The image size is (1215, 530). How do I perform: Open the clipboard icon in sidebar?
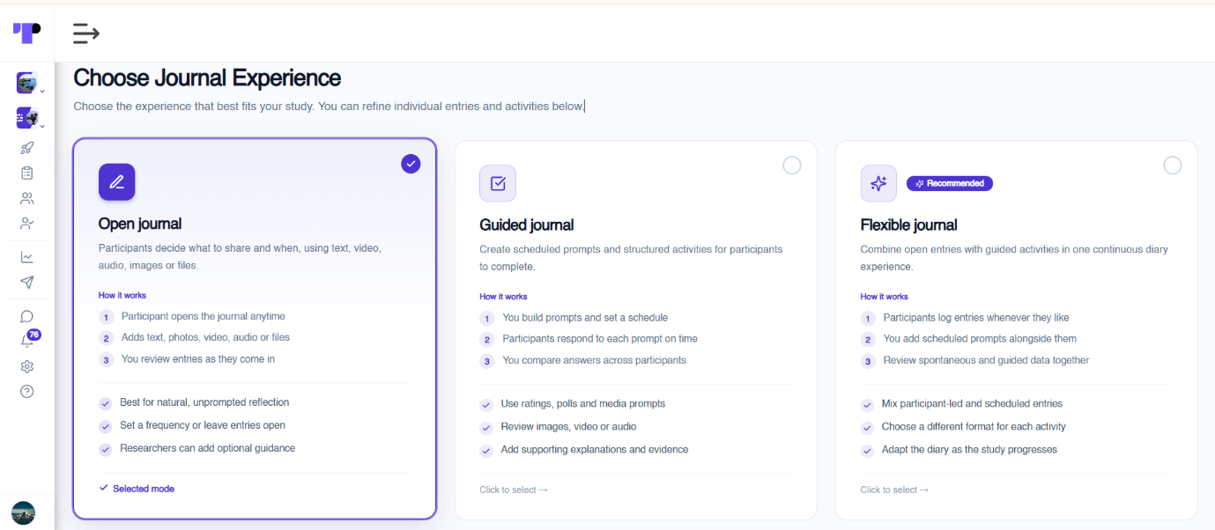tap(27, 173)
